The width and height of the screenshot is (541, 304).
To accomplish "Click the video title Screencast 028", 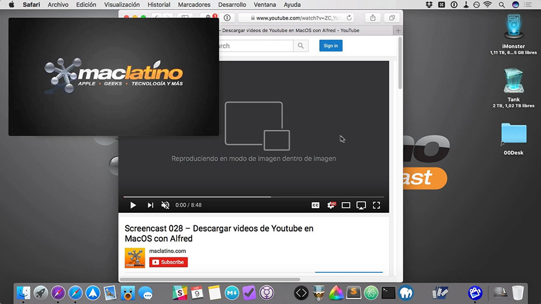I will click(219, 233).
